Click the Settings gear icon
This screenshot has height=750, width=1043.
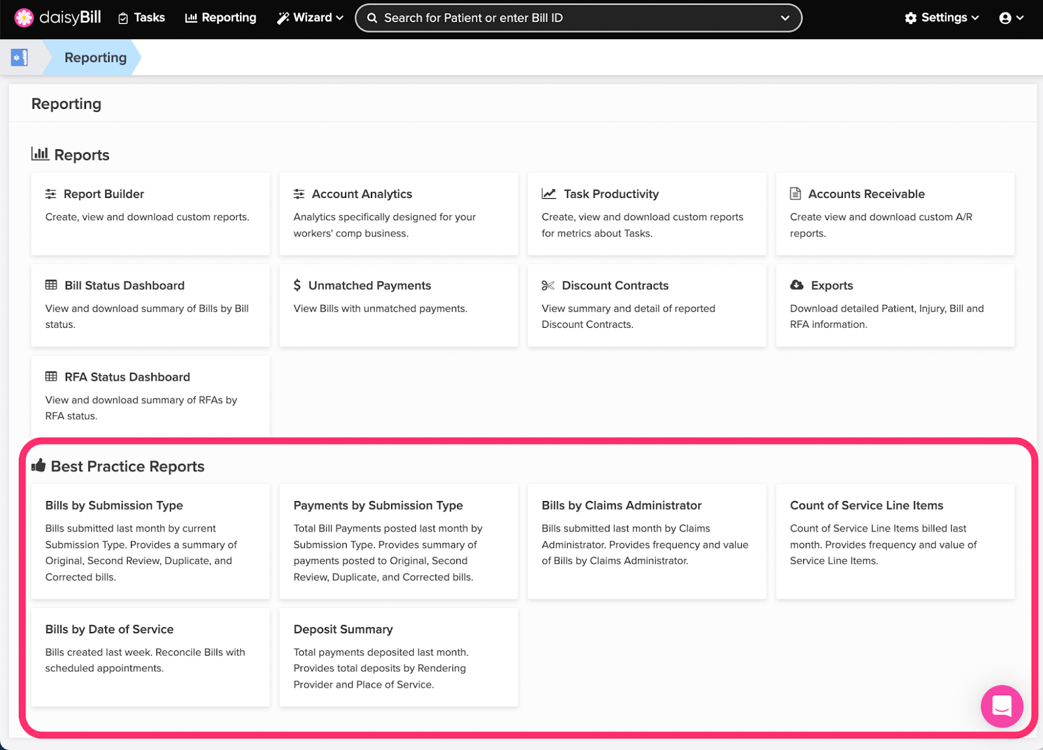point(911,18)
